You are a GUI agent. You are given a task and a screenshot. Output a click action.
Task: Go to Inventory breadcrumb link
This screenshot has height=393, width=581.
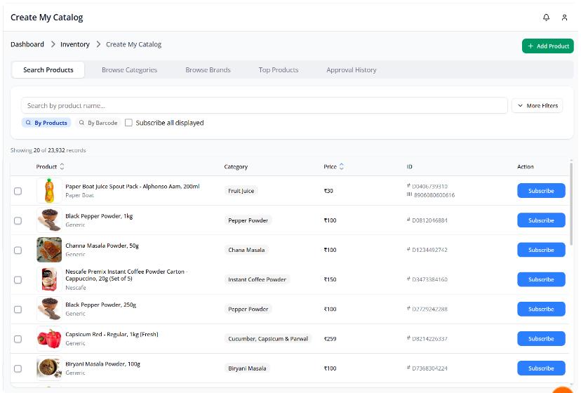click(75, 44)
